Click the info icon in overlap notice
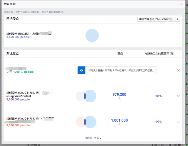Image resolution: width=188 pixels, height=146 pixels. (81, 70)
